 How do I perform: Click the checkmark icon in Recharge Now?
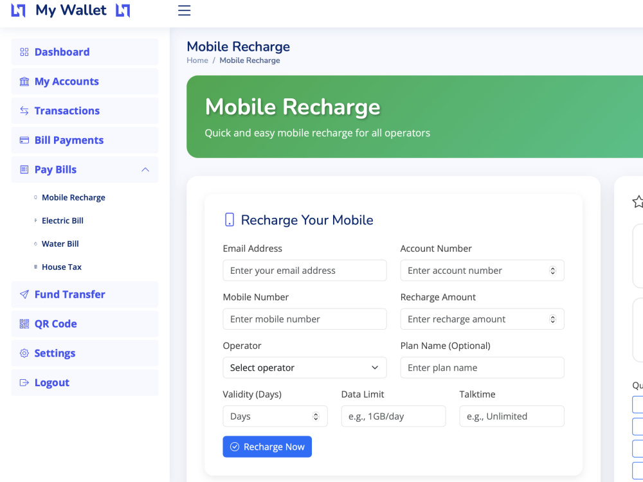click(235, 447)
